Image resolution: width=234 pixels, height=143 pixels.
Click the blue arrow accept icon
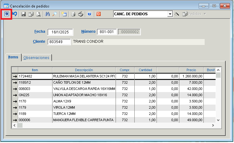[7, 14]
